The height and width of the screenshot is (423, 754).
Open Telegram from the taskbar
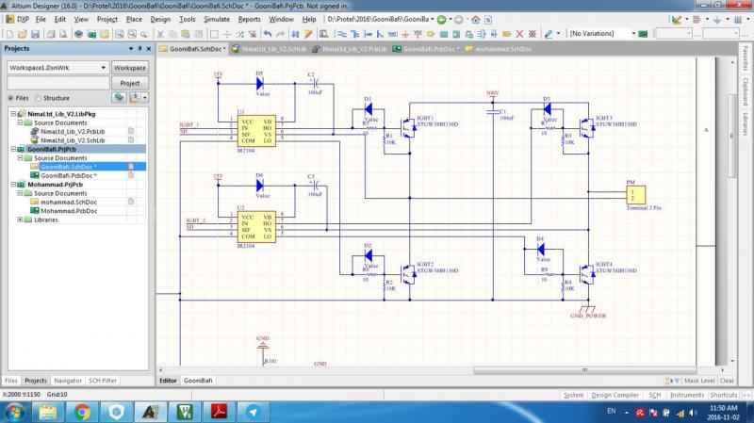coord(254,412)
